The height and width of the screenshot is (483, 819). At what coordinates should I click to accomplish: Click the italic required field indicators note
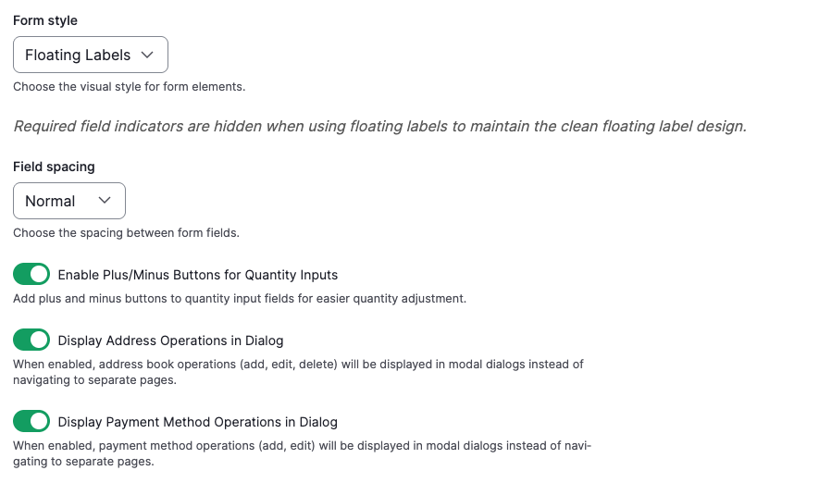click(379, 127)
